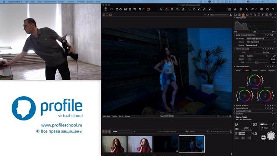Expand the Camera Settings panel
The image size is (277, 156).
[x=235, y=111]
